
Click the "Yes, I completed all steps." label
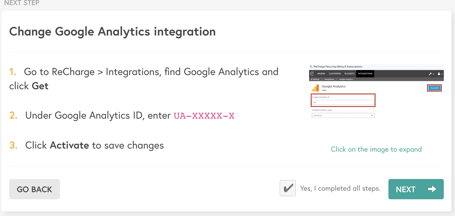(x=340, y=188)
